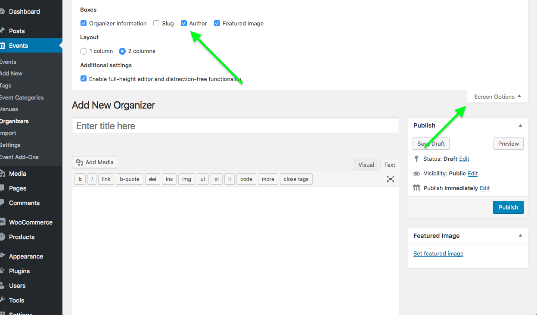Click the blue Publish button
The height and width of the screenshot is (315, 537).
click(508, 207)
